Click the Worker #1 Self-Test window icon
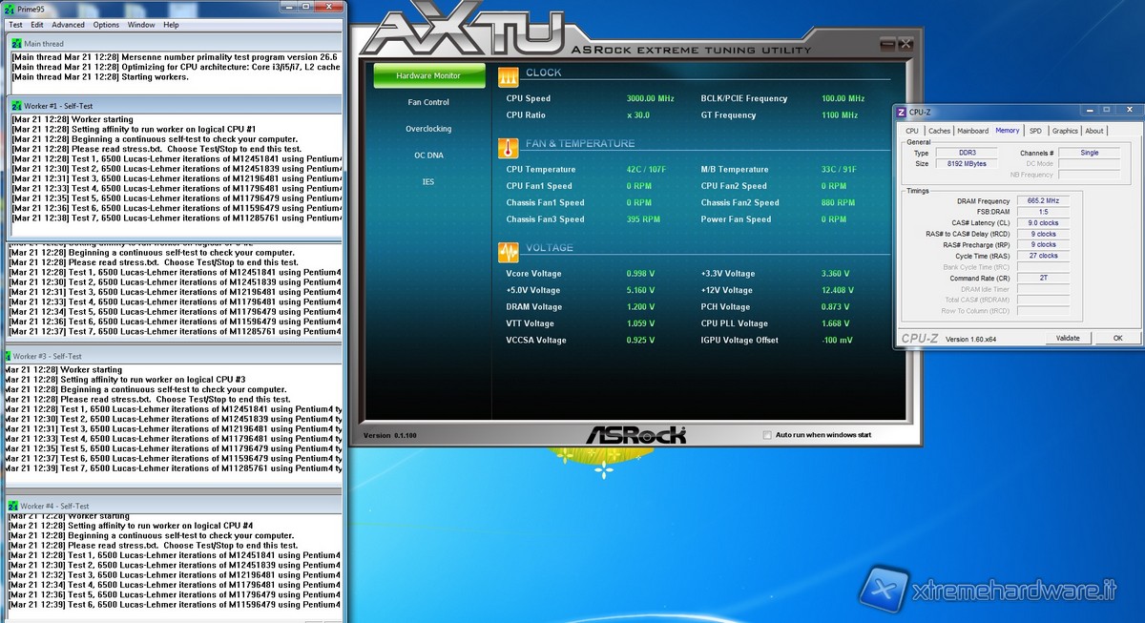1145x623 pixels. (16, 105)
